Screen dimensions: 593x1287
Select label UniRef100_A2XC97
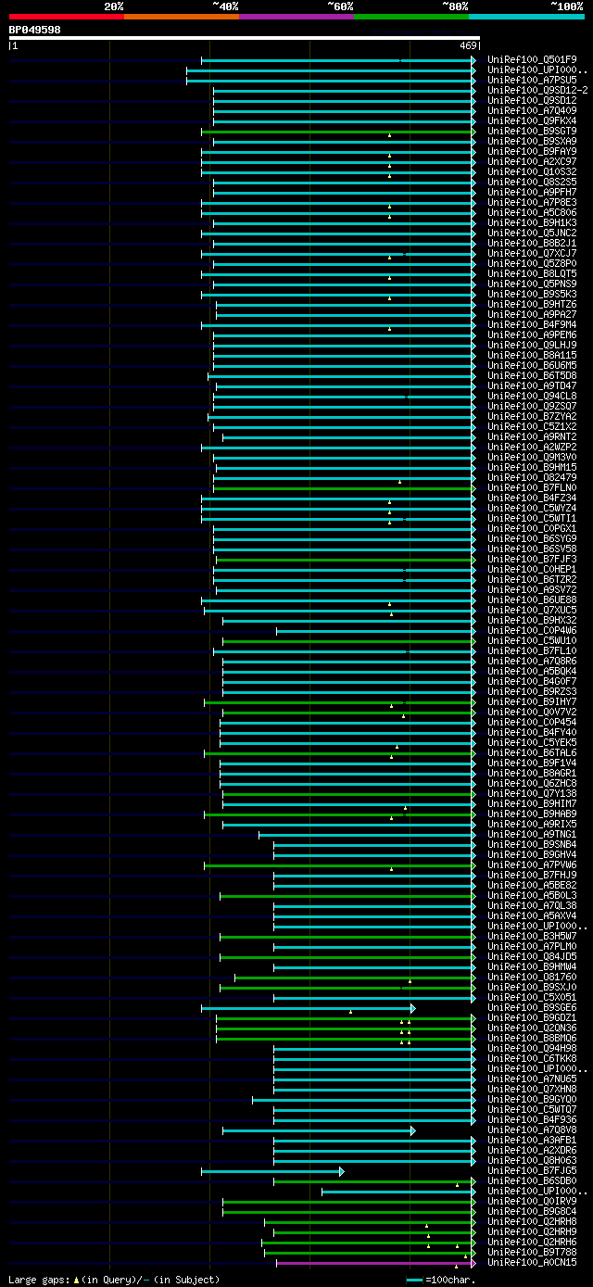point(532,161)
